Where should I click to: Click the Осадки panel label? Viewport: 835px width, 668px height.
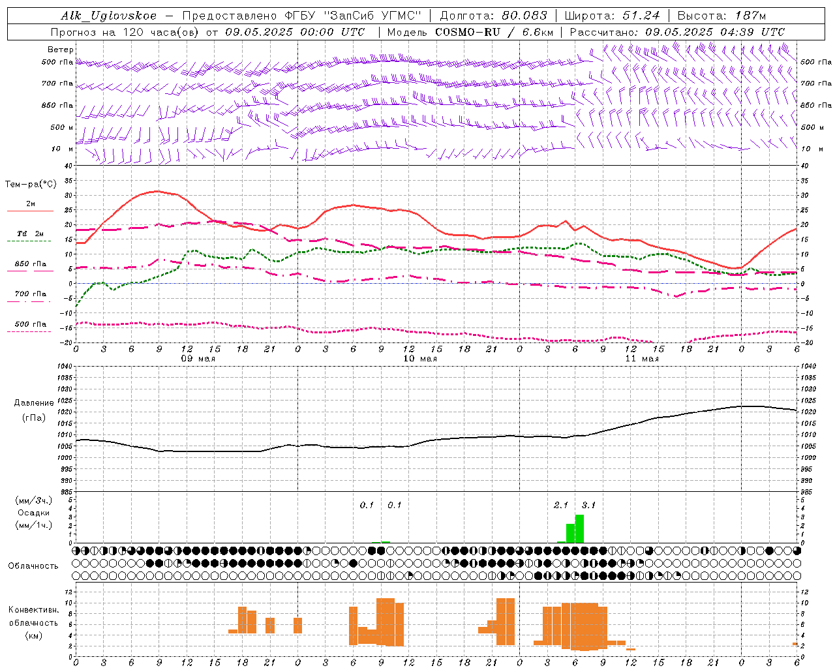(33, 513)
